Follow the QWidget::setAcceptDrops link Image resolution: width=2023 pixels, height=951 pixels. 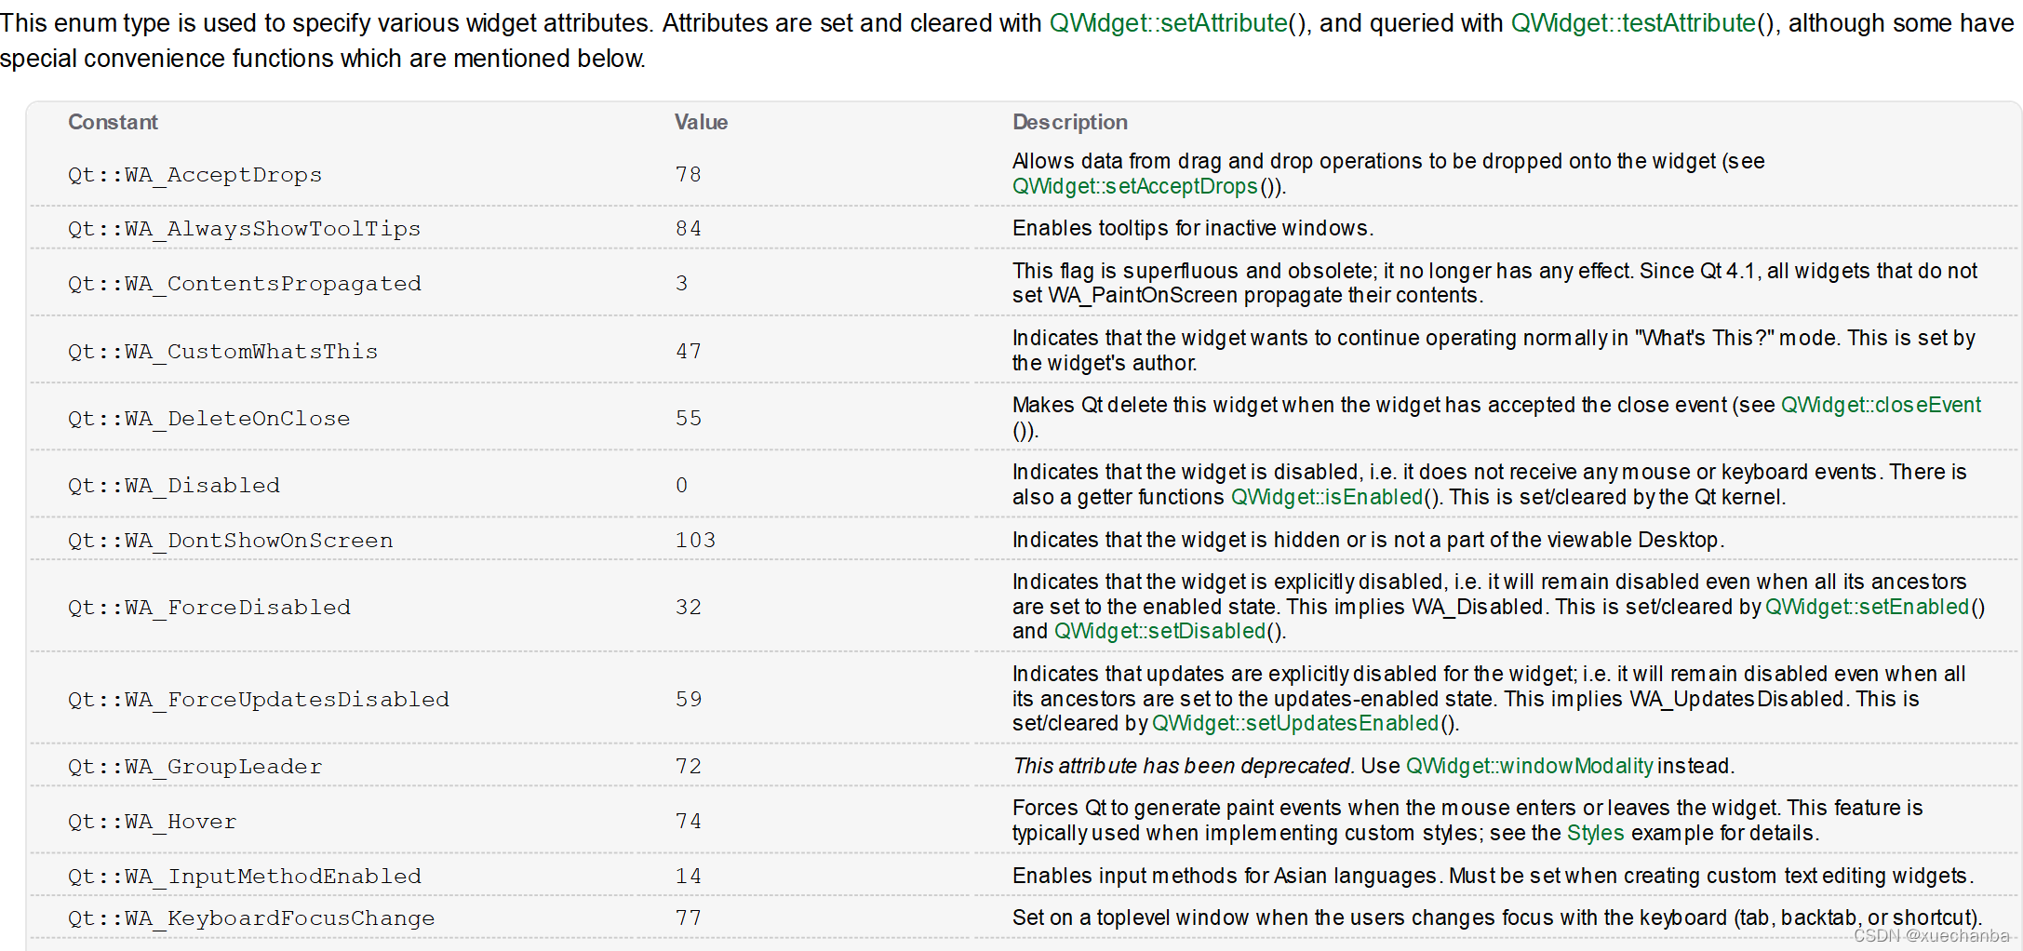1135,186
